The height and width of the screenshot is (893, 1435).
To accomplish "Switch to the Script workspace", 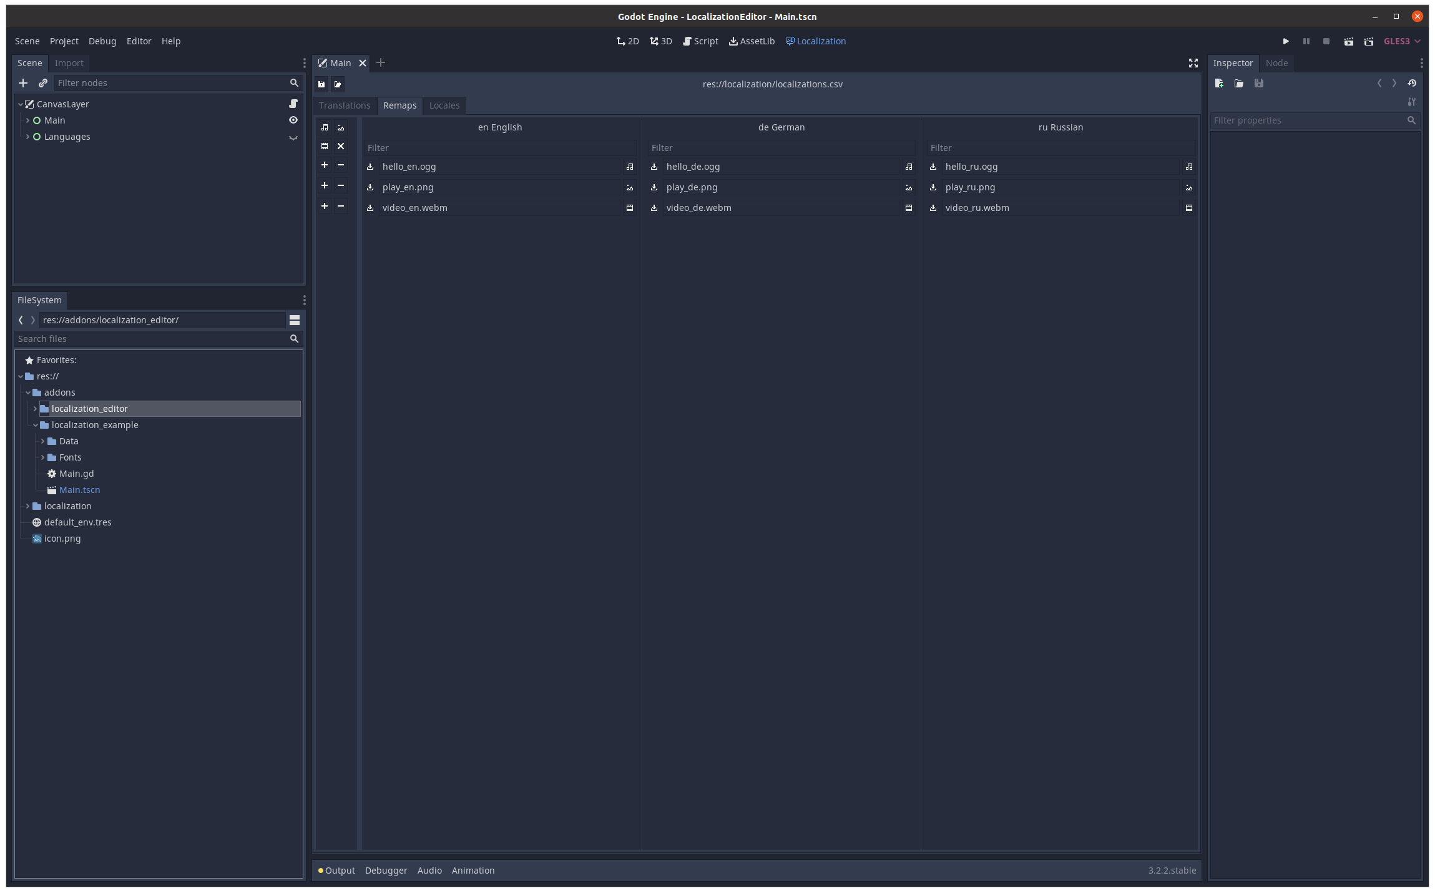I will (700, 41).
